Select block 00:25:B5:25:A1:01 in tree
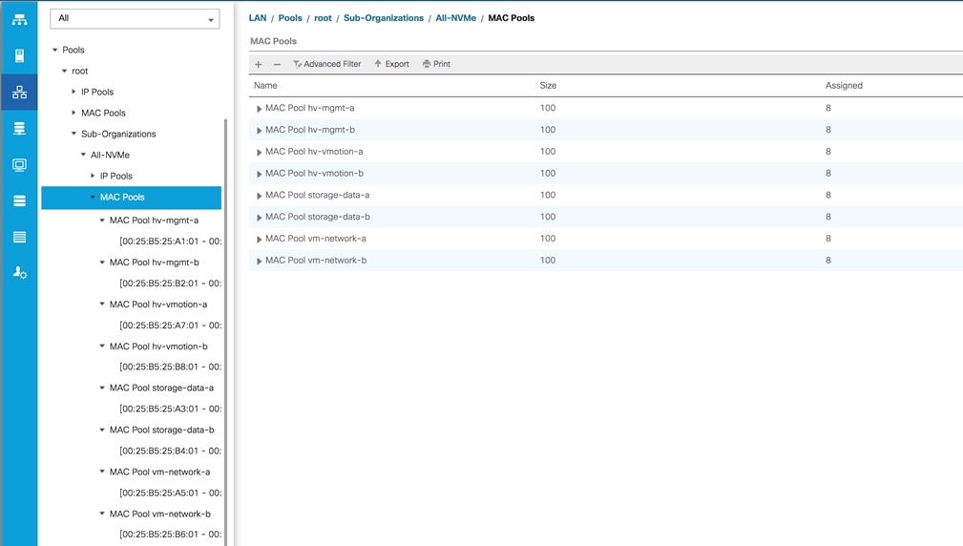963x546 pixels. pyautogui.click(x=170, y=241)
